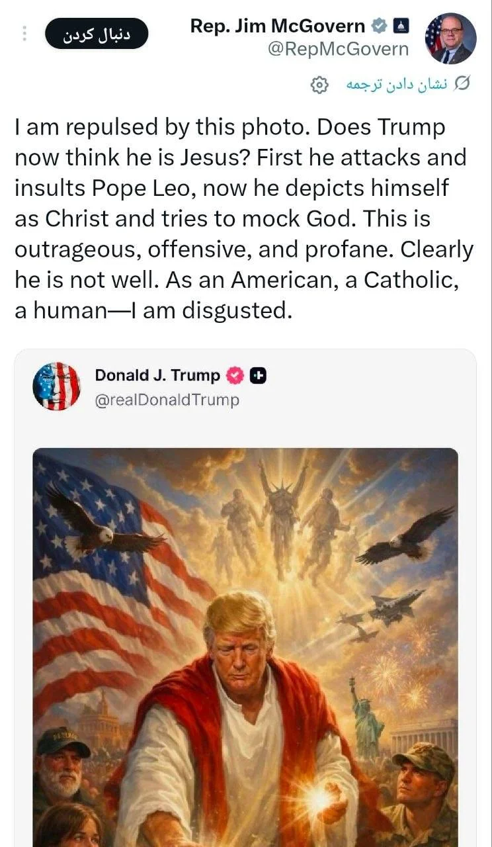The height and width of the screenshot is (847, 492).
Task: Click the line mentioning 'Pope Leo'
Action: [x=231, y=188]
